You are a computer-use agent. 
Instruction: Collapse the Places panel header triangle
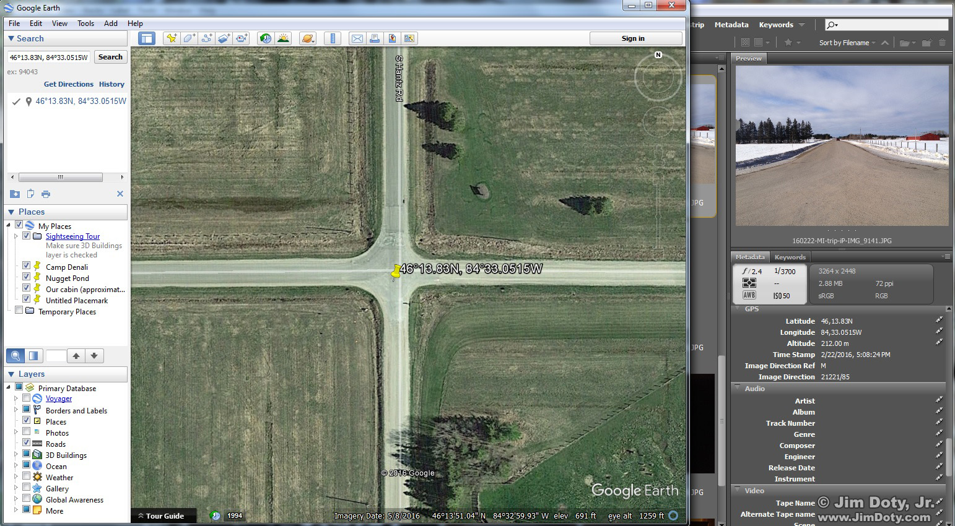pyautogui.click(x=11, y=212)
